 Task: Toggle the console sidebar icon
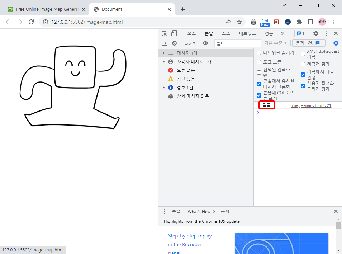(164, 43)
